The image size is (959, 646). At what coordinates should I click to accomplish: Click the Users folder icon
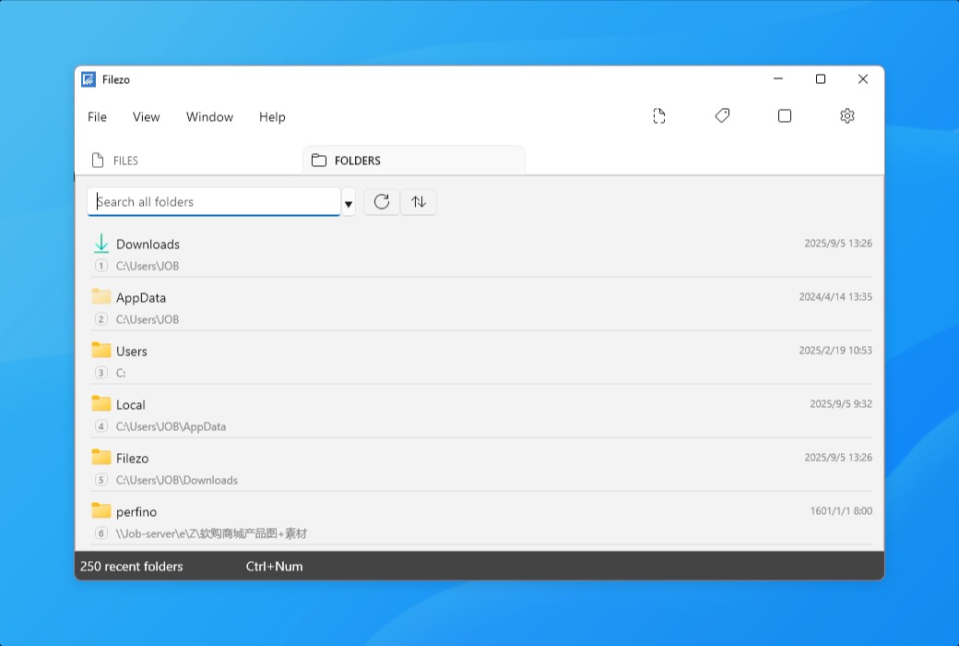point(101,351)
